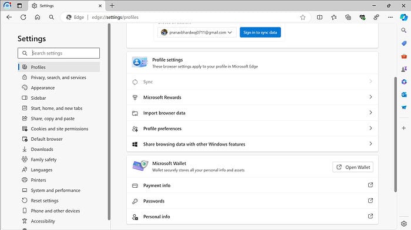Open Accessibility settings
This screenshot has width=411, height=230.
click(59, 221)
